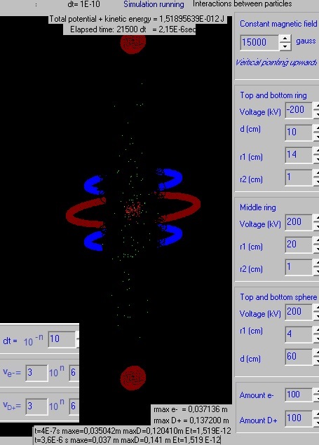Select sphere r1 (cm) field showing 4

click(299, 334)
